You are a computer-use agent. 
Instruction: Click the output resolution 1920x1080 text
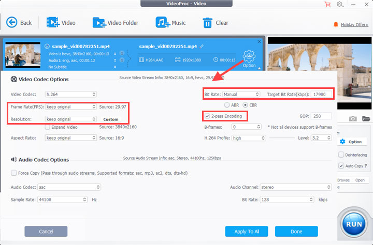192,60
